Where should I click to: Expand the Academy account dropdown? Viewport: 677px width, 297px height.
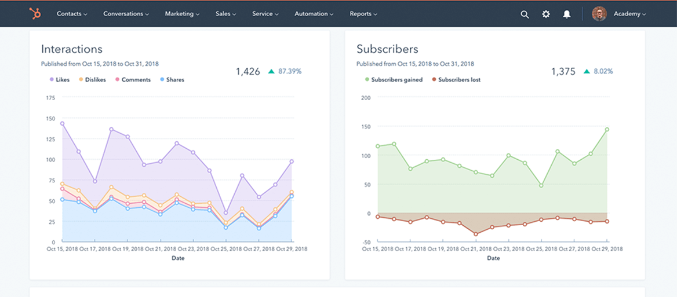point(629,14)
